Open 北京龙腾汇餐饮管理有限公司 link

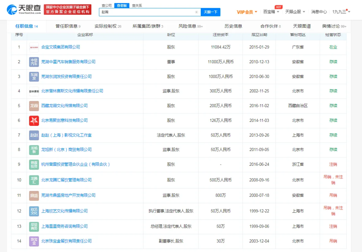[66, 180]
